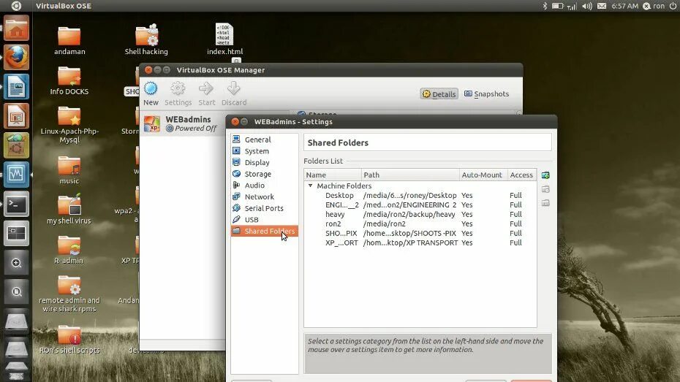Viewport: 680px width, 382px height.
Task: Open System Monitor from the launcher
Action: pyautogui.click(x=17, y=175)
